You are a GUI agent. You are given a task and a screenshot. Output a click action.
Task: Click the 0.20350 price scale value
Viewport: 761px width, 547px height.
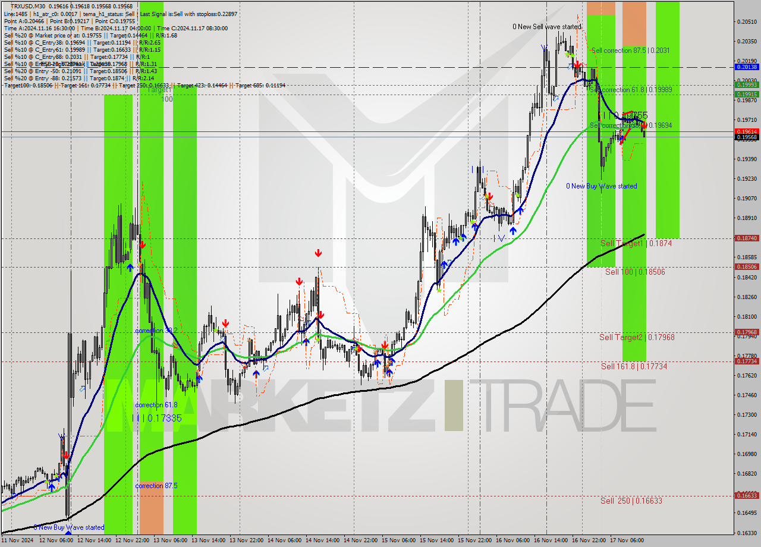pos(747,41)
